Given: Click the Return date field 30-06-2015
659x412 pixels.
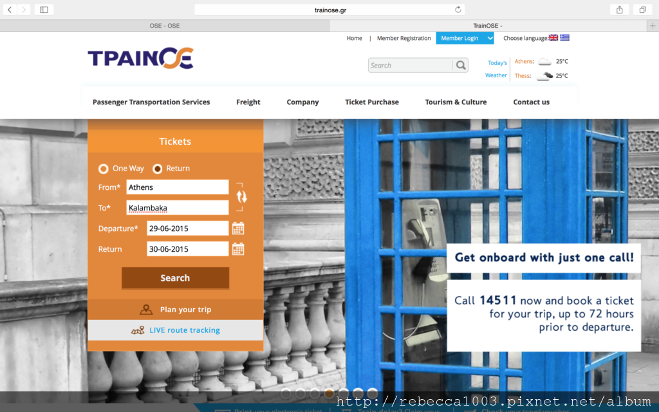Looking at the screenshot, I should point(187,249).
